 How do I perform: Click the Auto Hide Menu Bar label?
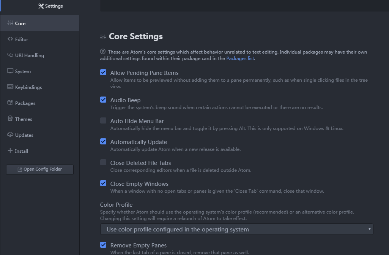137,121
